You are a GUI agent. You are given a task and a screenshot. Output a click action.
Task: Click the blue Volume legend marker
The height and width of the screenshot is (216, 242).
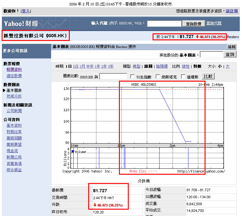(x=73, y=152)
